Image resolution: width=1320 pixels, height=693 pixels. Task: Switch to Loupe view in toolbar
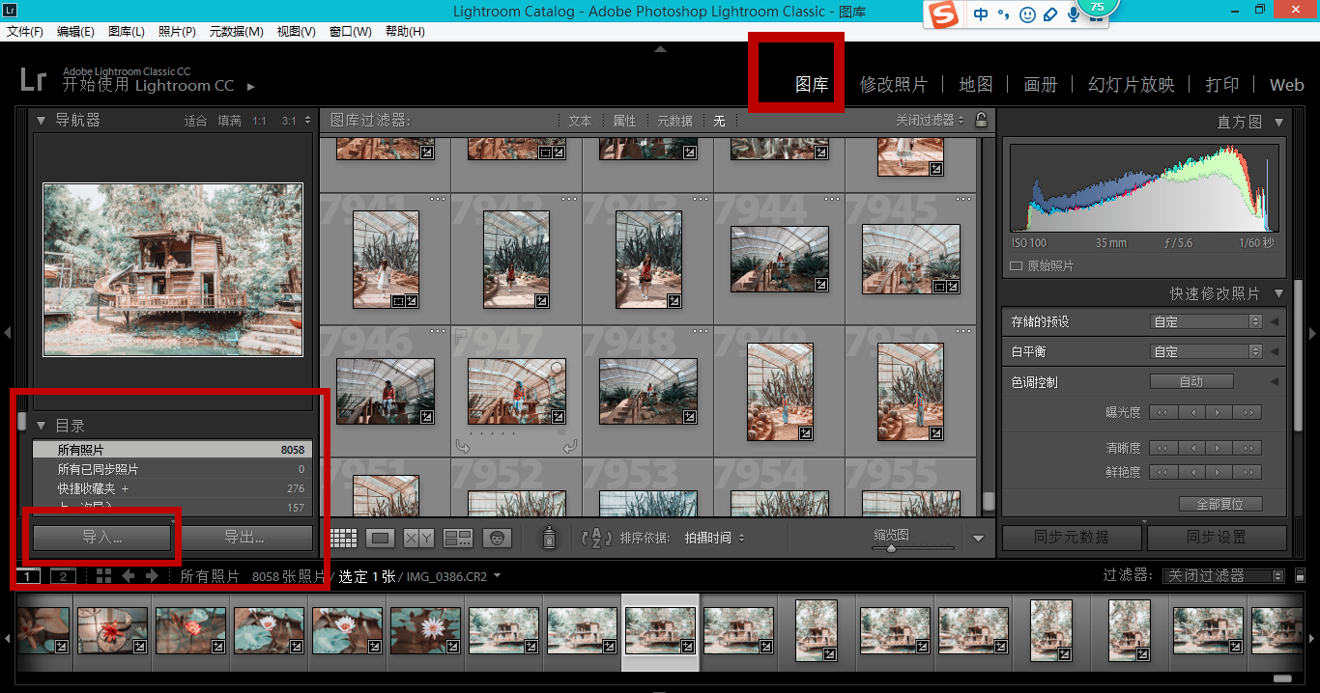point(380,538)
